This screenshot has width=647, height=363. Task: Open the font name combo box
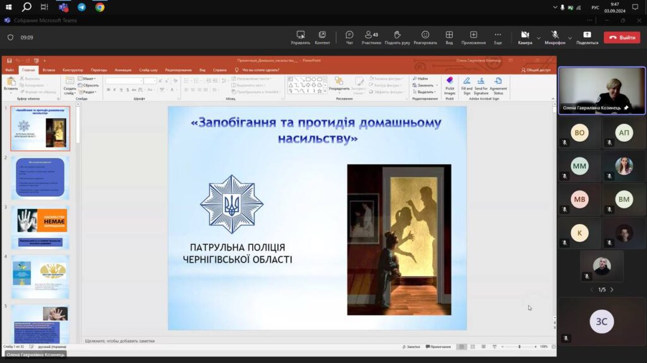124,81
